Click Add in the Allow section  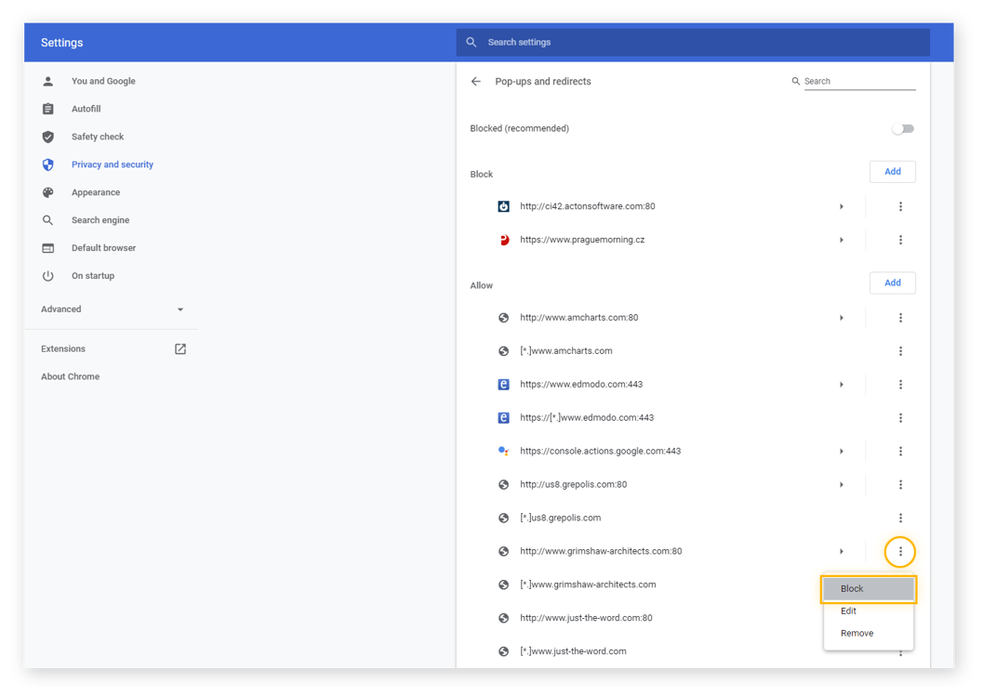click(x=892, y=282)
